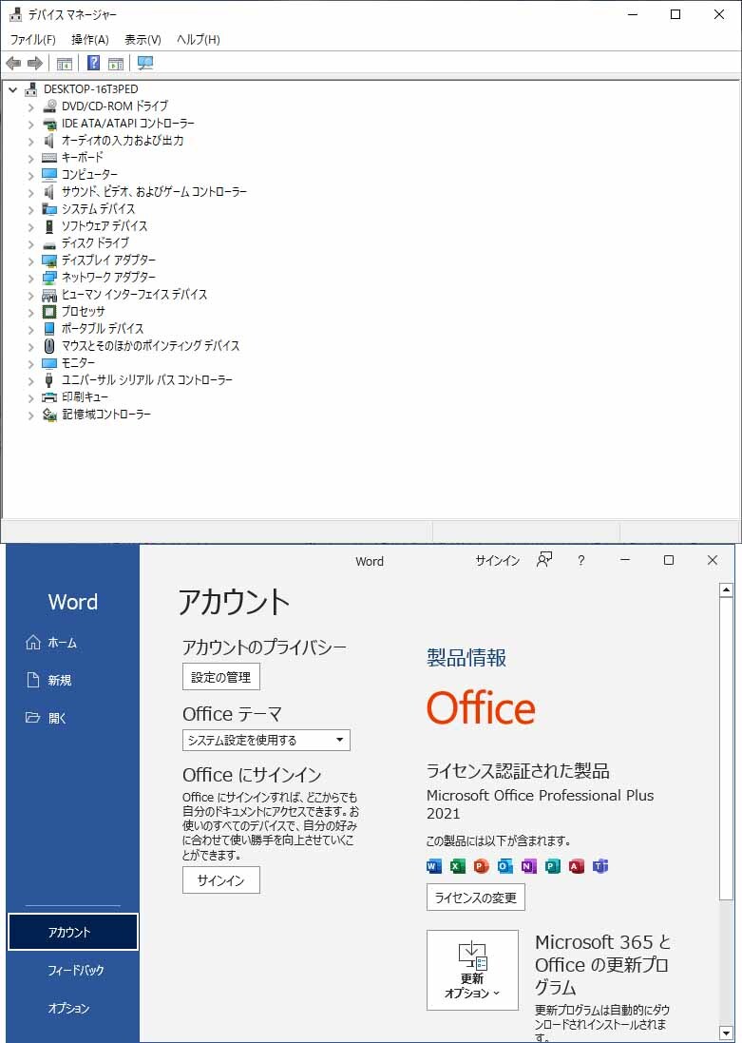The image size is (742, 1043).
Task: Click the Teams app icon under product info
Action: tap(600, 866)
